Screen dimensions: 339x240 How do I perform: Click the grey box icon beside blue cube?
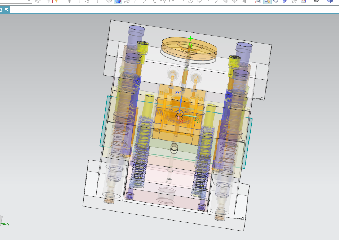109,1
